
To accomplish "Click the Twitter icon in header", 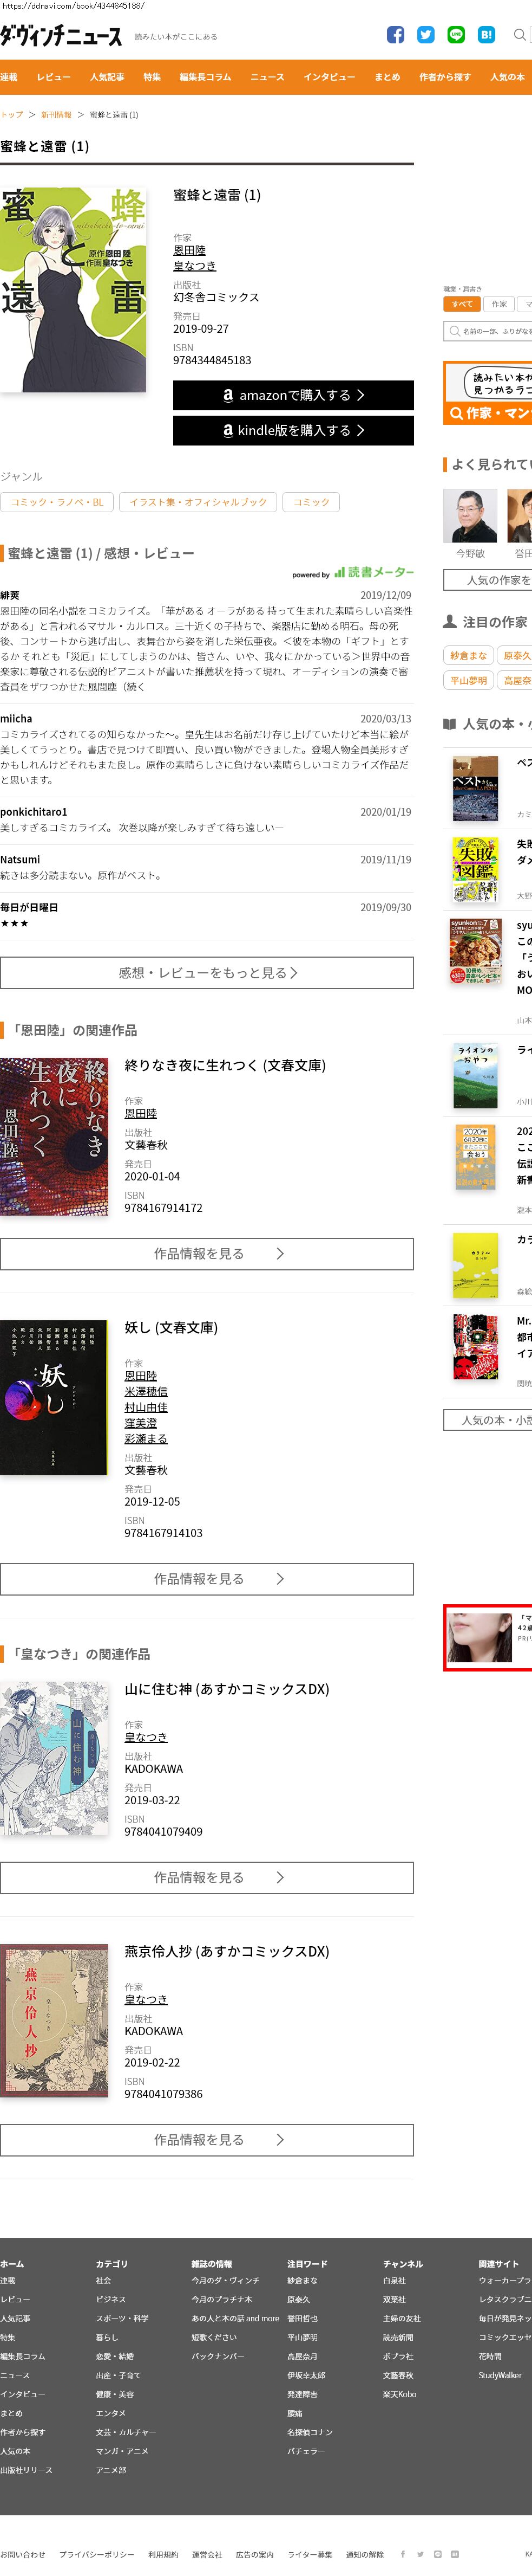I will (425, 35).
